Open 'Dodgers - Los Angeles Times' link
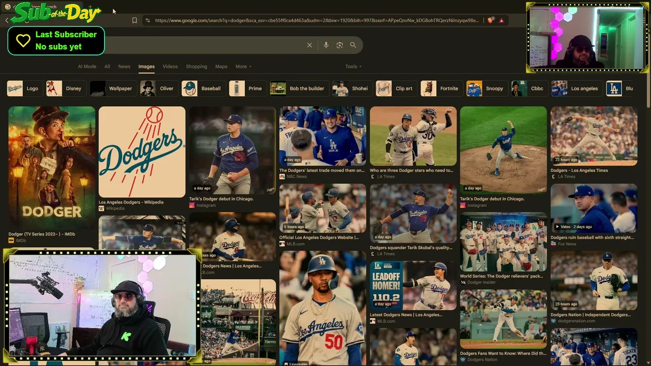 (x=579, y=170)
